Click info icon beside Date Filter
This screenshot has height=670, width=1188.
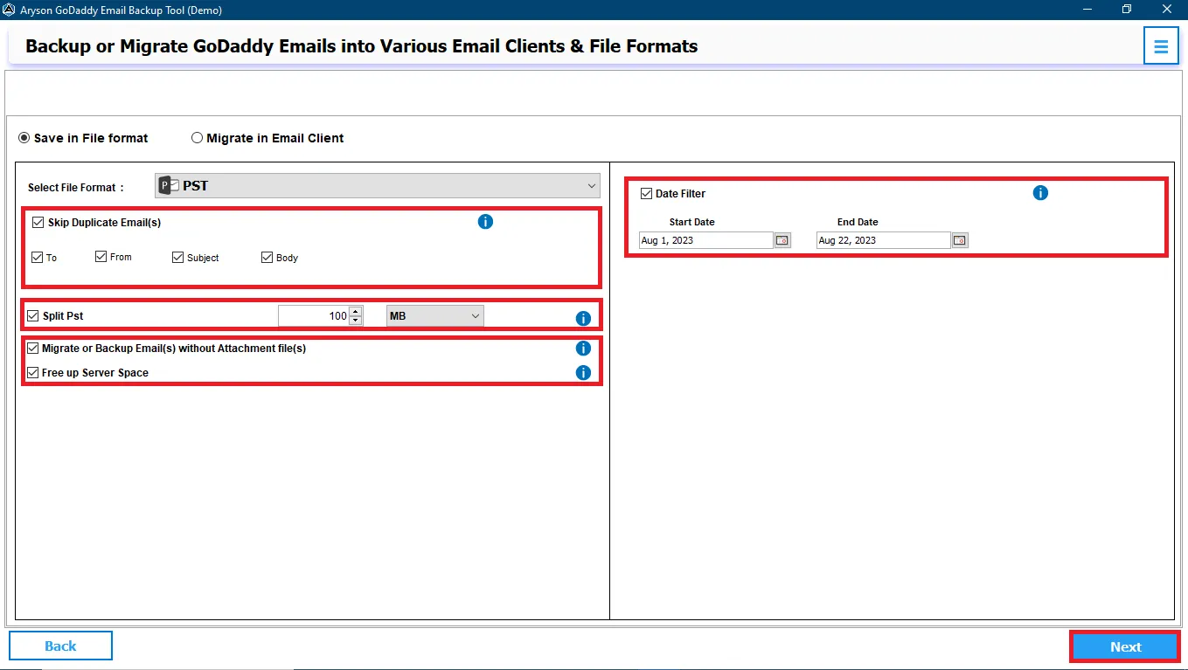[x=1040, y=193]
